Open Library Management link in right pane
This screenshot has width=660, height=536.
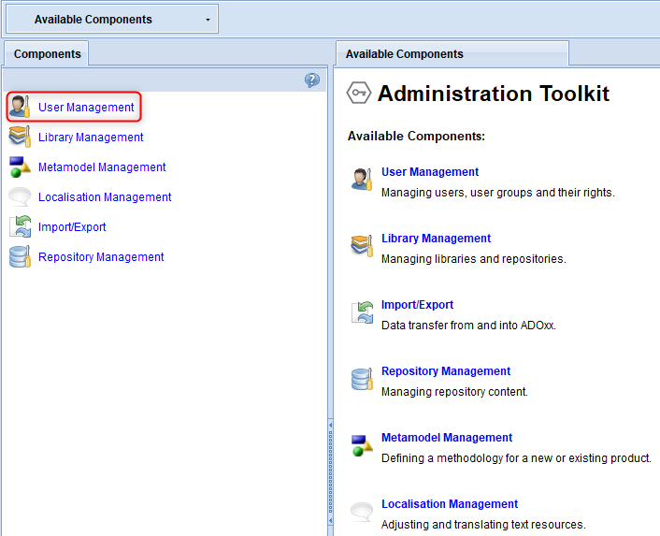[x=436, y=239]
